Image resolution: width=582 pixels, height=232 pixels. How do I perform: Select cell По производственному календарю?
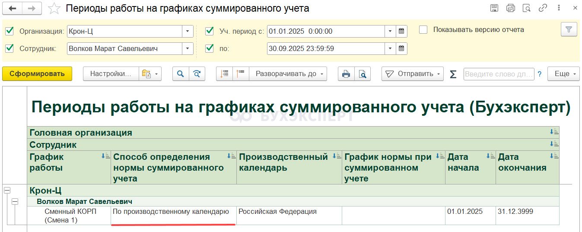[174, 216]
